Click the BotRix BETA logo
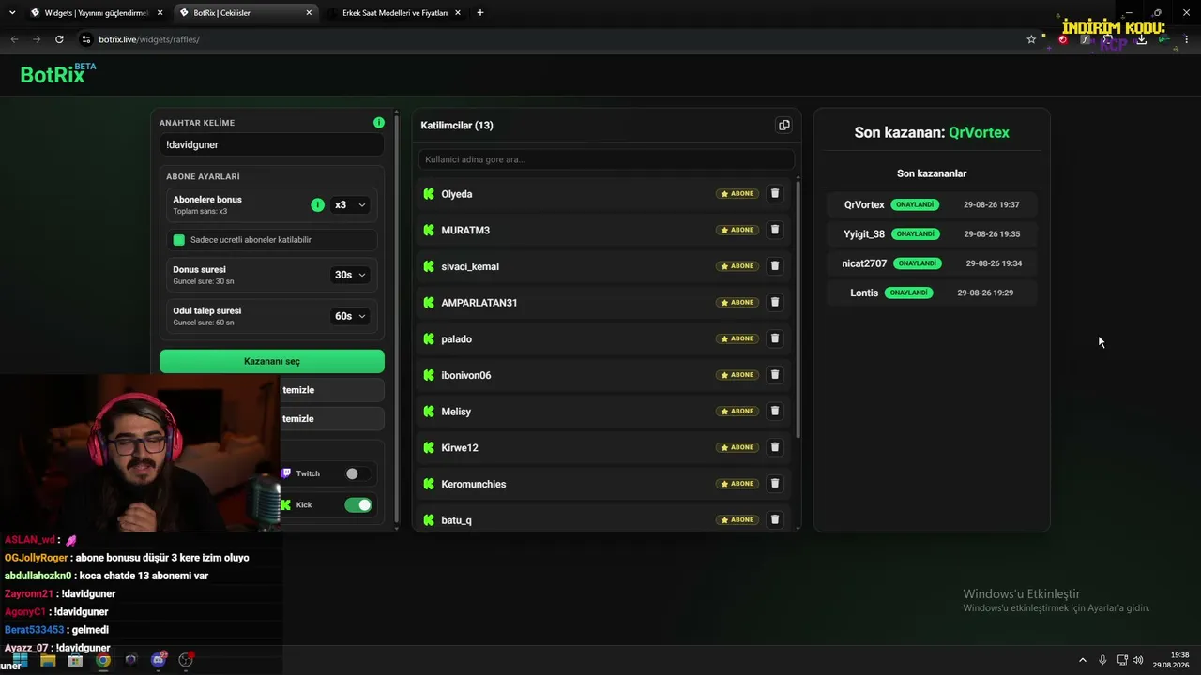Viewport: 1201px width, 675px height. point(58,74)
